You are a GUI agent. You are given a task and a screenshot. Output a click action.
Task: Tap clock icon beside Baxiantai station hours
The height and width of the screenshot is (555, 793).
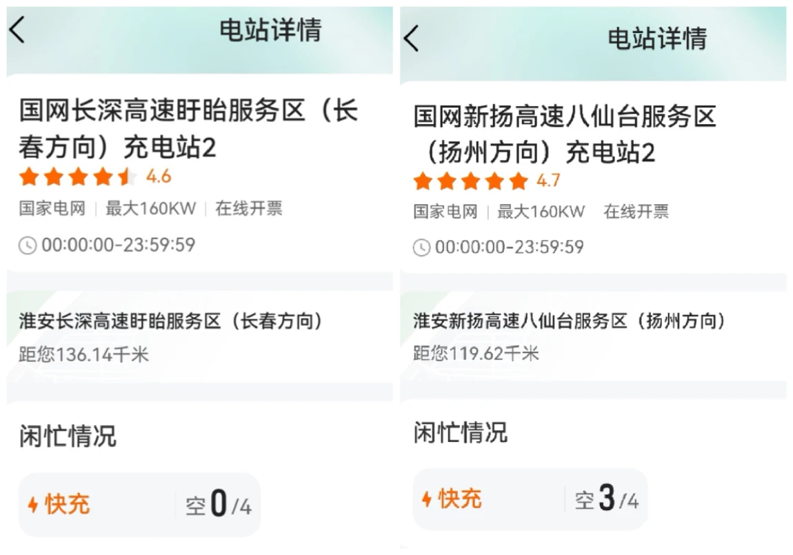[421, 248]
